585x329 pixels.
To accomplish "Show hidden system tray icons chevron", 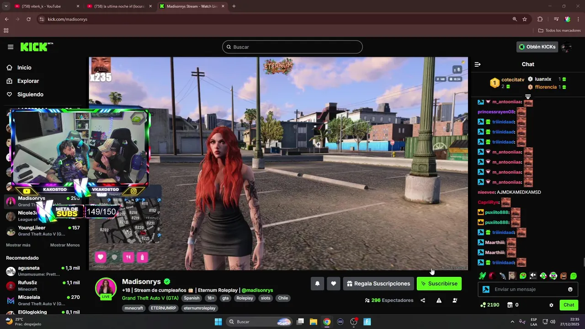I will pos(512,322).
